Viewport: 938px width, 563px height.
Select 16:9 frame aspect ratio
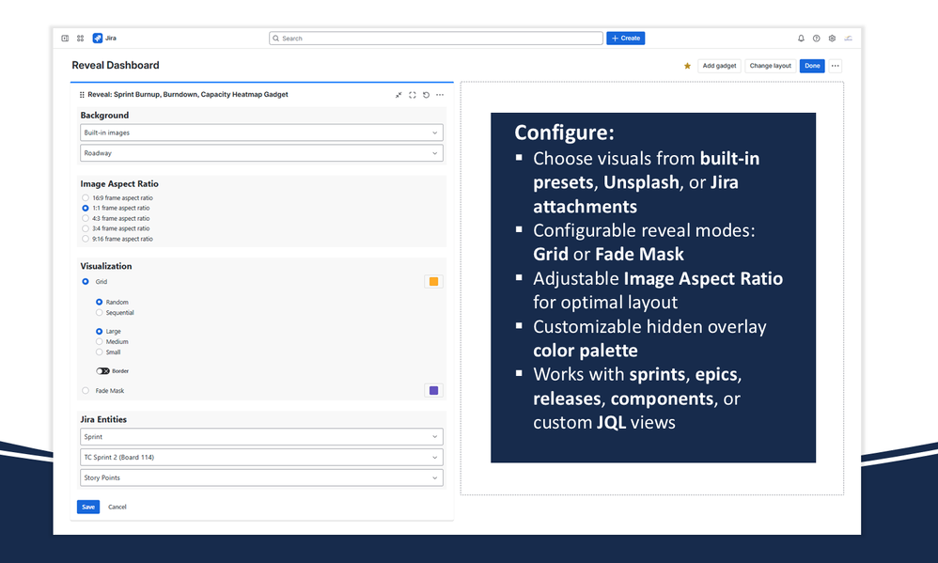tap(86, 198)
